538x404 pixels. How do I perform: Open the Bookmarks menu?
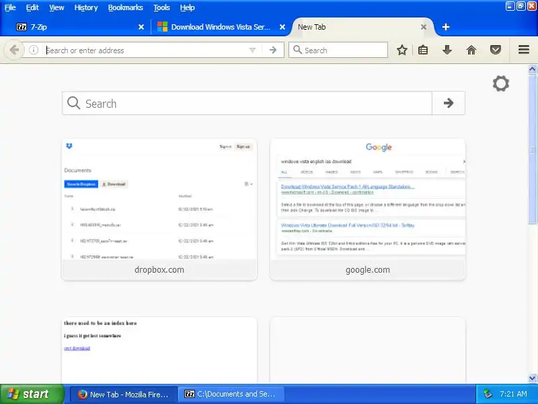click(126, 7)
